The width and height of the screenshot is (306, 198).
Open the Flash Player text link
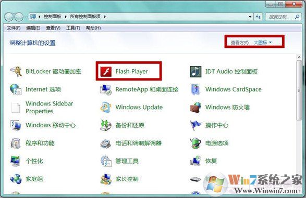pyautogui.click(x=131, y=71)
